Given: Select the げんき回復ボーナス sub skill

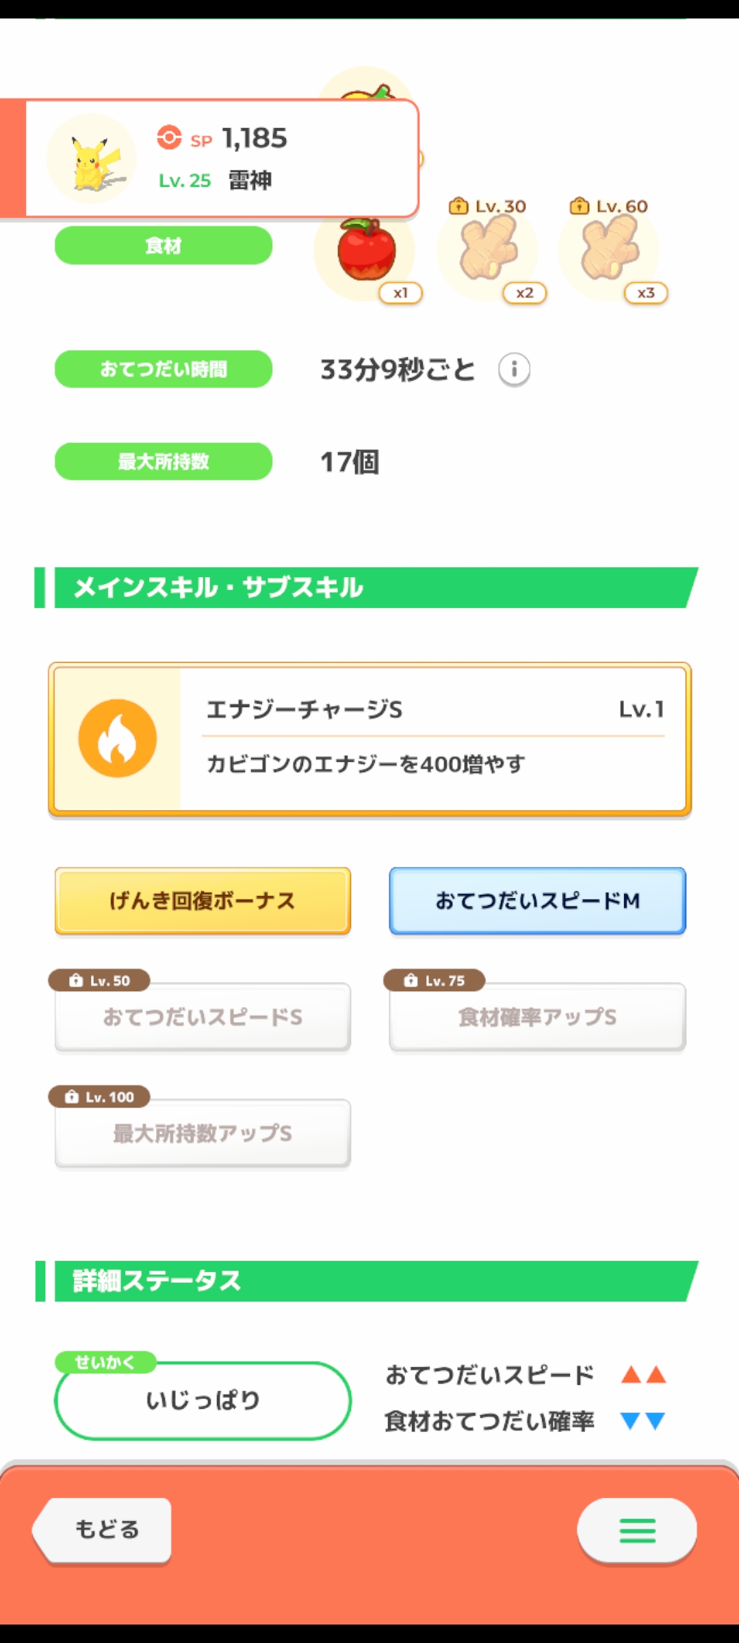Looking at the screenshot, I should 203,901.
